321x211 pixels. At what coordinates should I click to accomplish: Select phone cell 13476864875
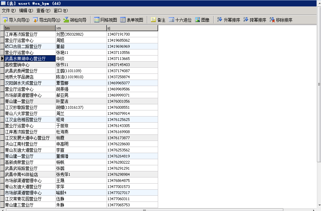click(x=132, y=181)
